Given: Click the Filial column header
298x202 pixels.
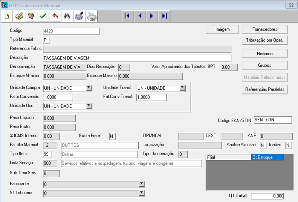Looking at the screenshot, I should click(x=228, y=157).
